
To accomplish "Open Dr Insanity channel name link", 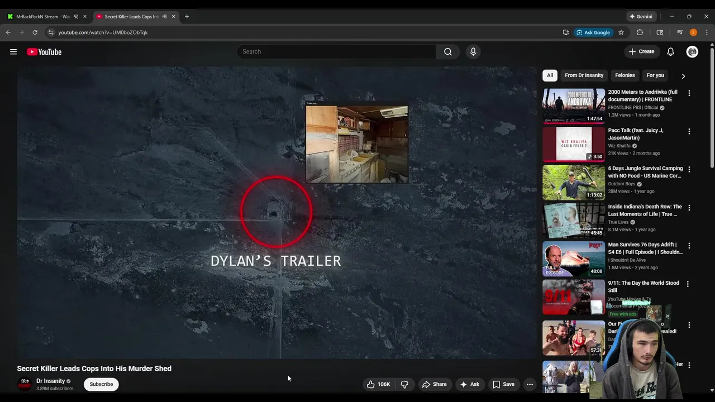I will pyautogui.click(x=50, y=381).
